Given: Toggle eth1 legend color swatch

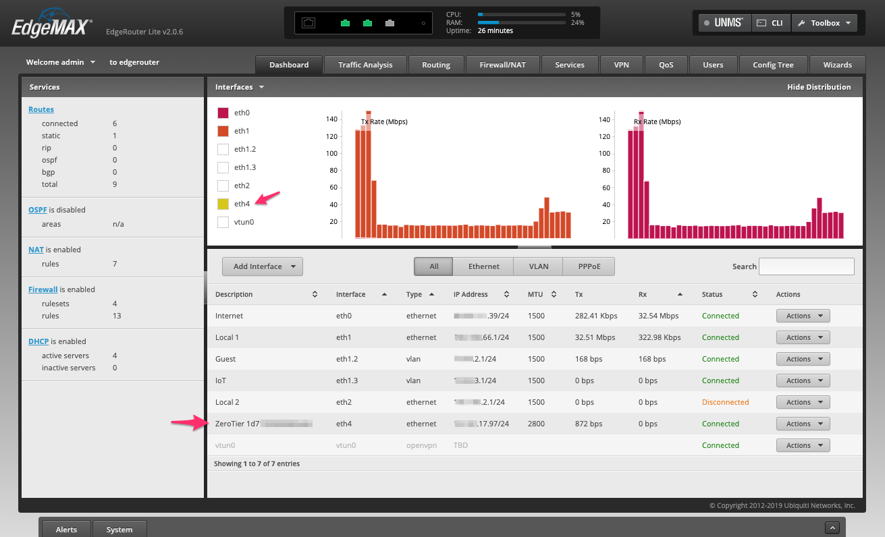Looking at the screenshot, I should pyautogui.click(x=223, y=131).
